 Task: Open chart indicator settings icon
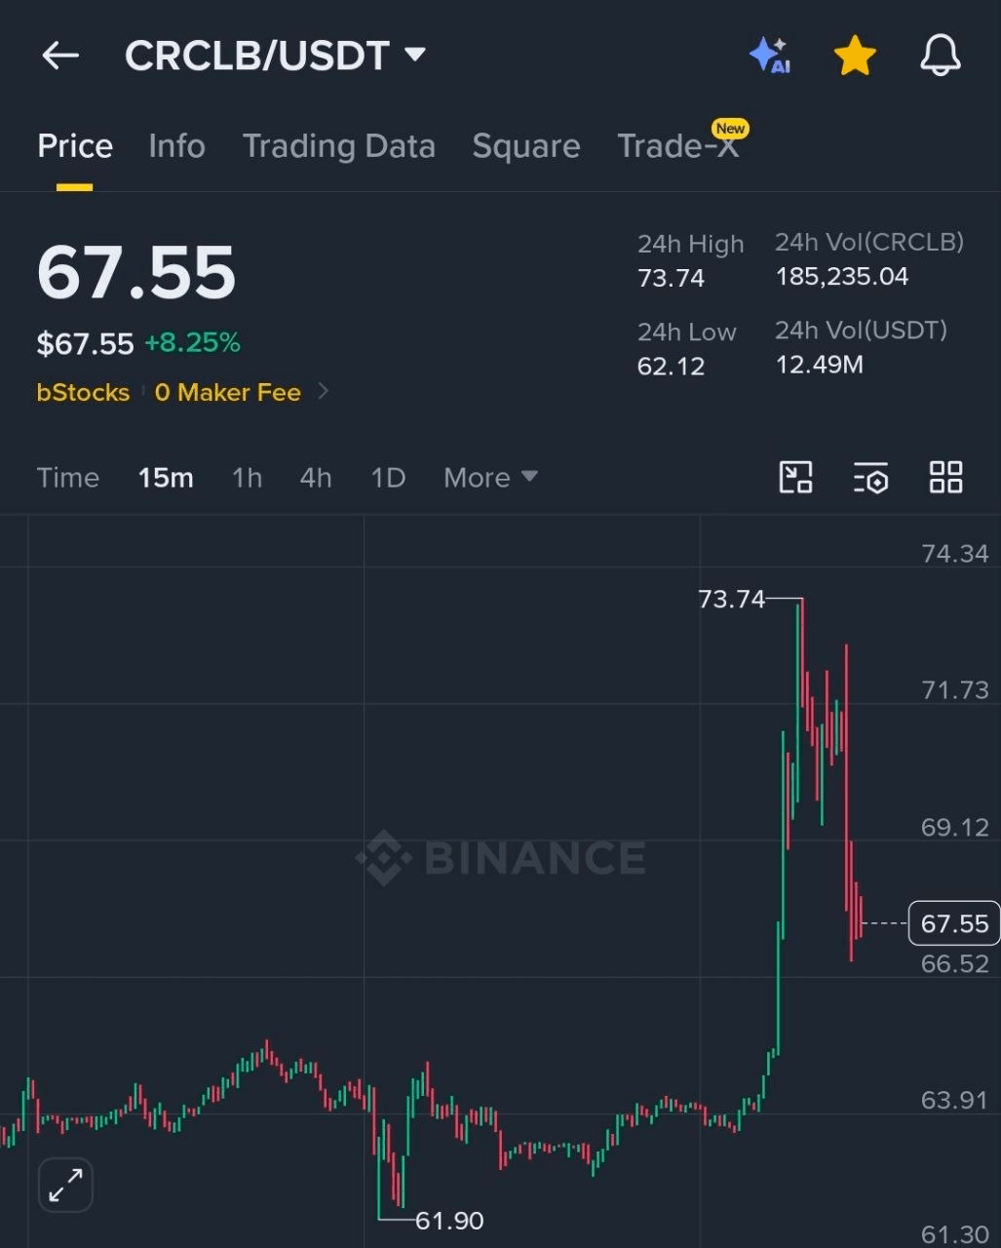pyautogui.click(x=870, y=478)
